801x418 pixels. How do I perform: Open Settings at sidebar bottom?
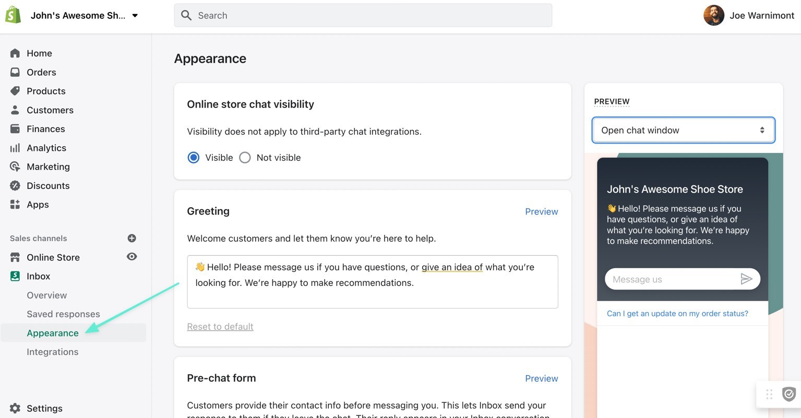click(44, 408)
